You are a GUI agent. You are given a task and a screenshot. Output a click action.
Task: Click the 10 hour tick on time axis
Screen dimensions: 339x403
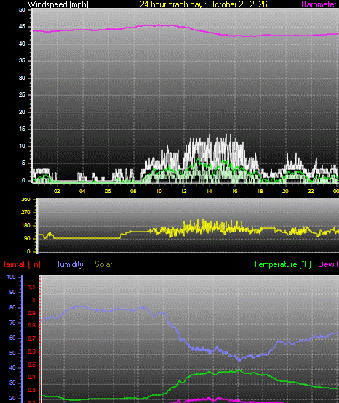pos(159,191)
